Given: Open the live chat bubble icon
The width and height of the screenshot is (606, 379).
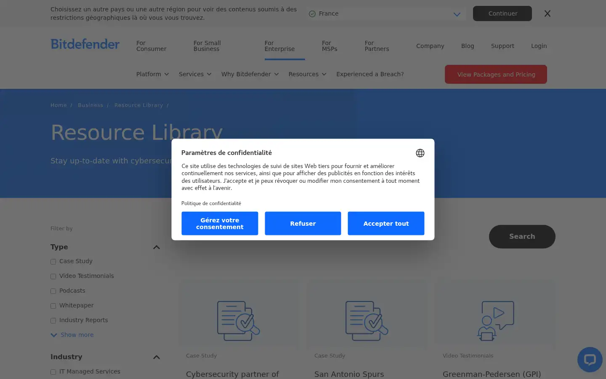Looking at the screenshot, I should click(x=590, y=360).
